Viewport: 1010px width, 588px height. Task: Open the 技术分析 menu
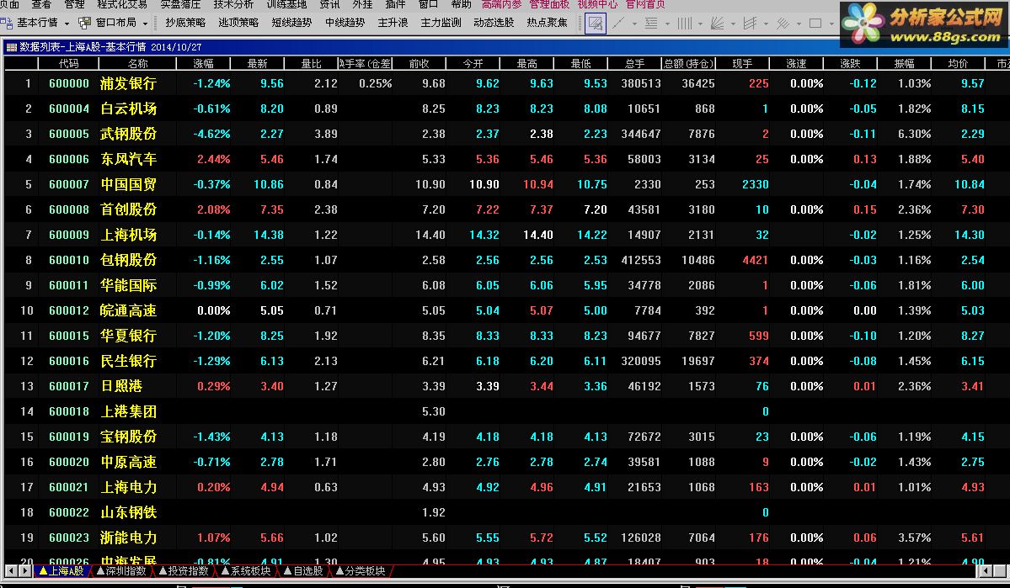tap(233, 4)
